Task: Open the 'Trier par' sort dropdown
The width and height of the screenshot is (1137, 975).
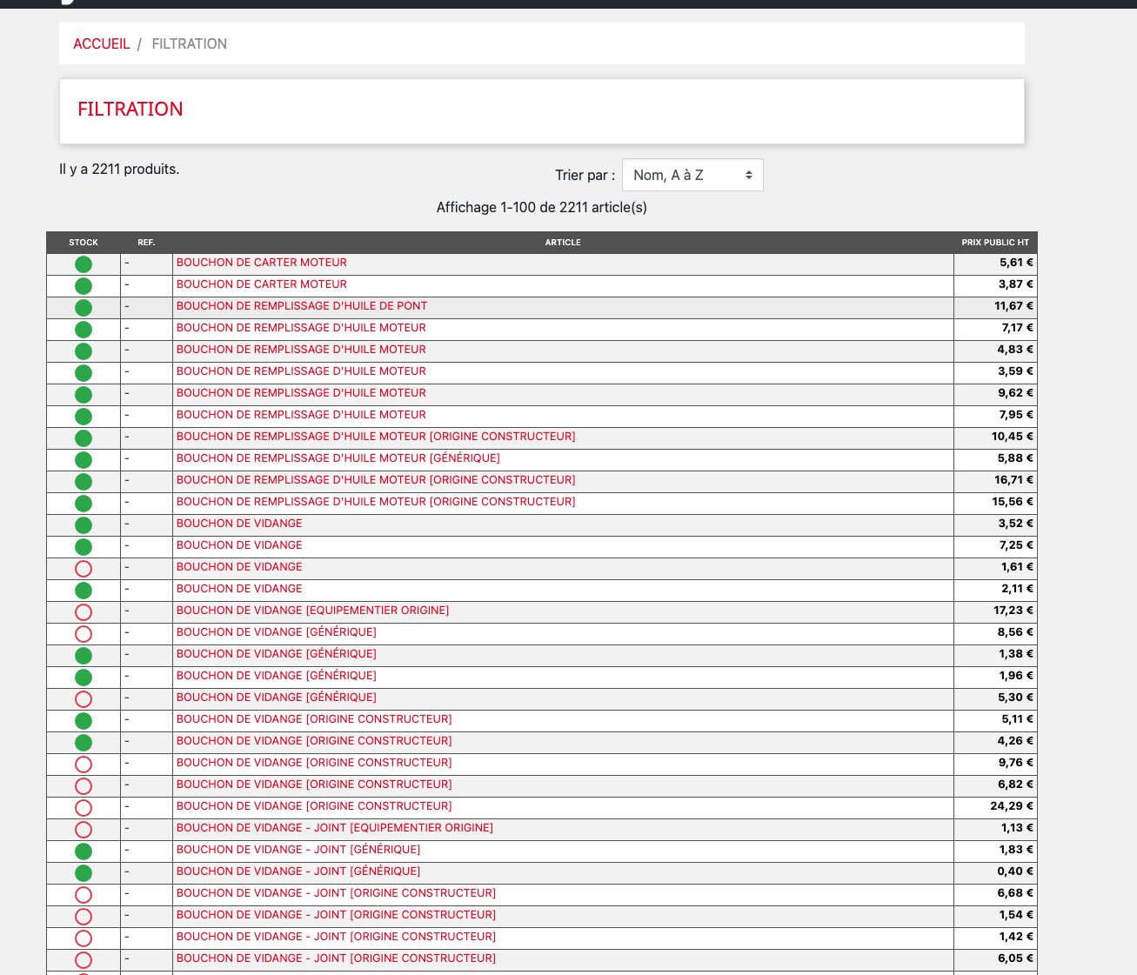Action: (692, 175)
